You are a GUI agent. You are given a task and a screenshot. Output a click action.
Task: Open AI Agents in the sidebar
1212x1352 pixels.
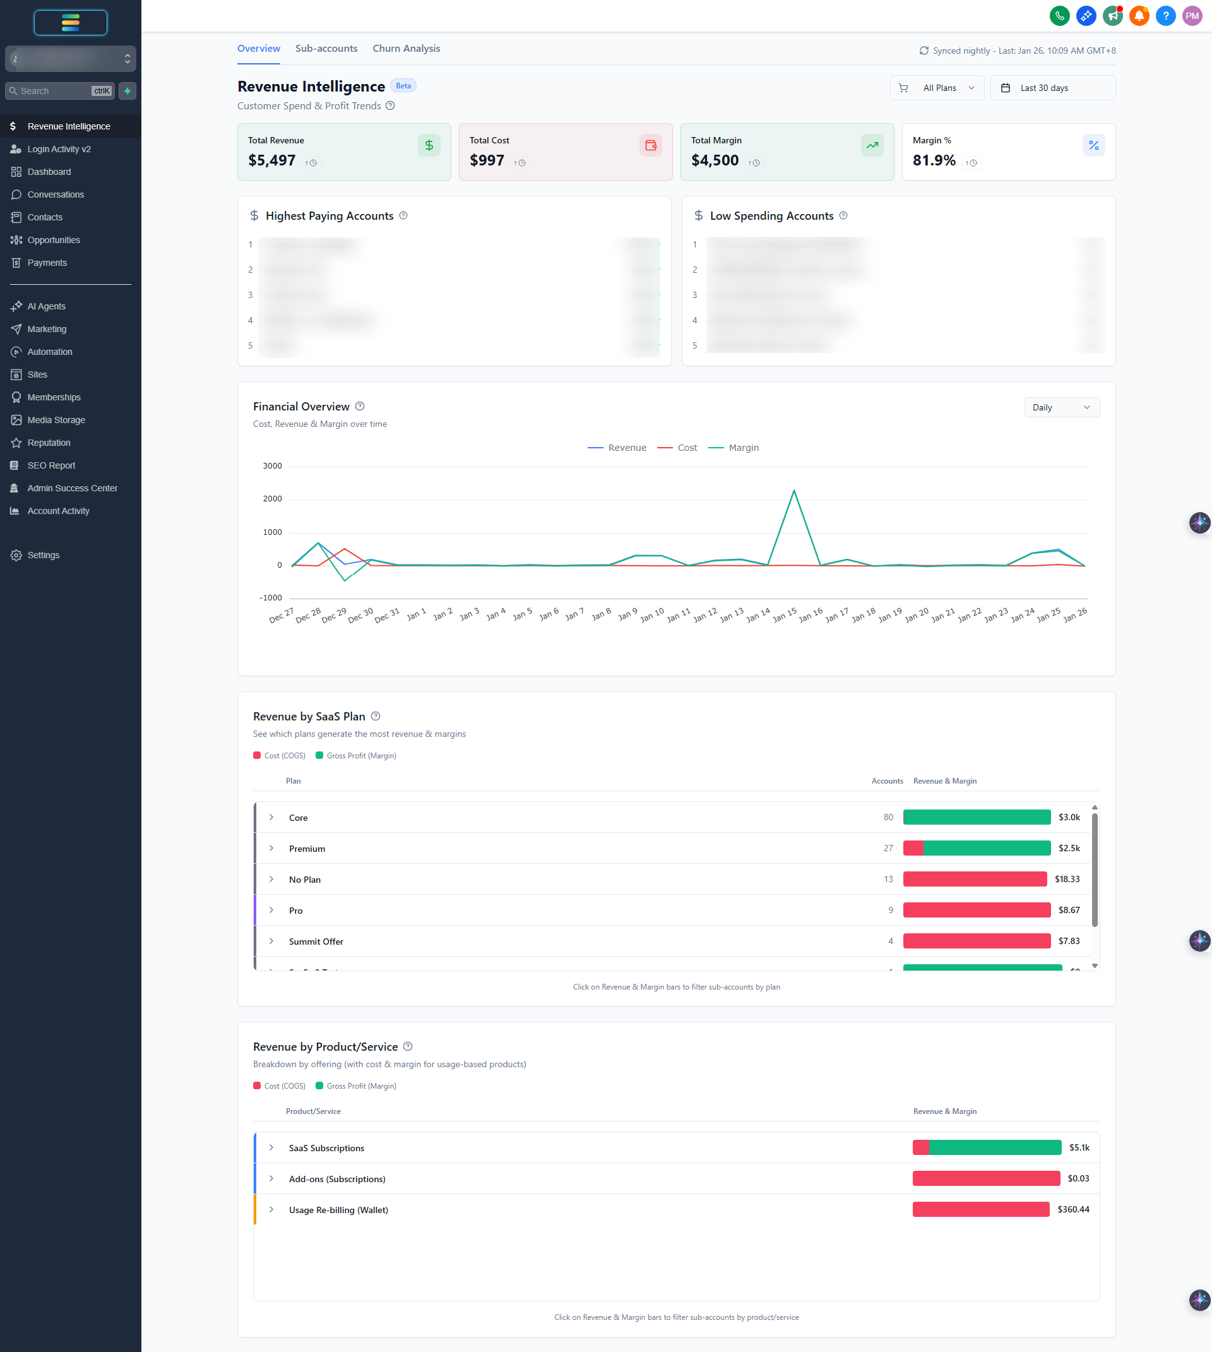click(x=46, y=306)
